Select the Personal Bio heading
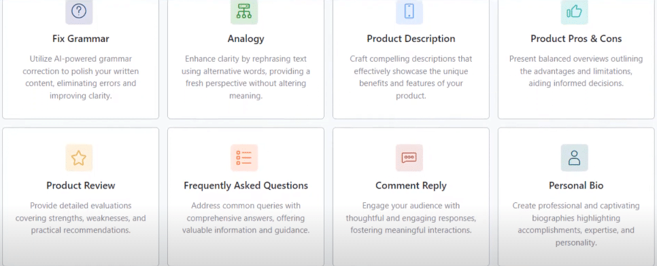 pos(576,185)
